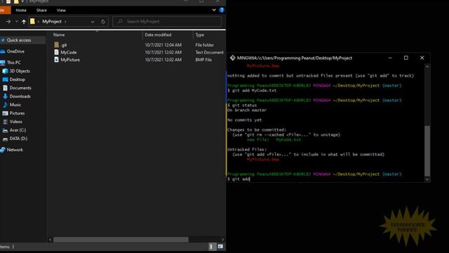Click the MyPicture date modified cell

coord(163,60)
